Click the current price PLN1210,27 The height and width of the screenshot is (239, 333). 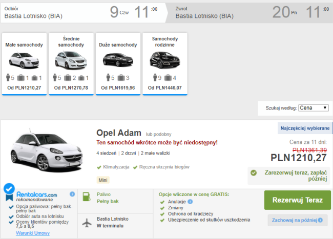pos(299,158)
